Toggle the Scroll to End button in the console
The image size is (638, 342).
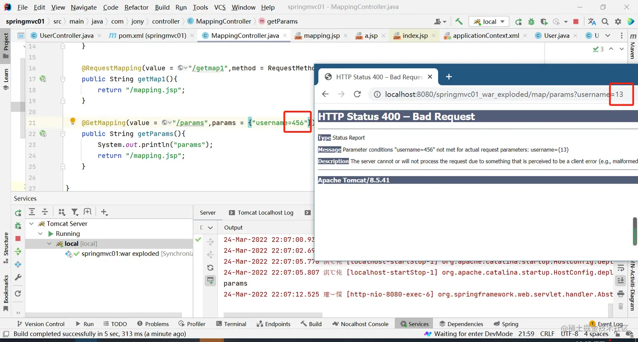(x=620, y=281)
